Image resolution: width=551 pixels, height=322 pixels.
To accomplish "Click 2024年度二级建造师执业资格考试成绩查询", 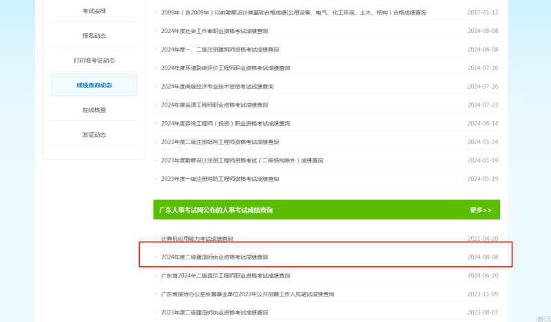I will (214, 257).
